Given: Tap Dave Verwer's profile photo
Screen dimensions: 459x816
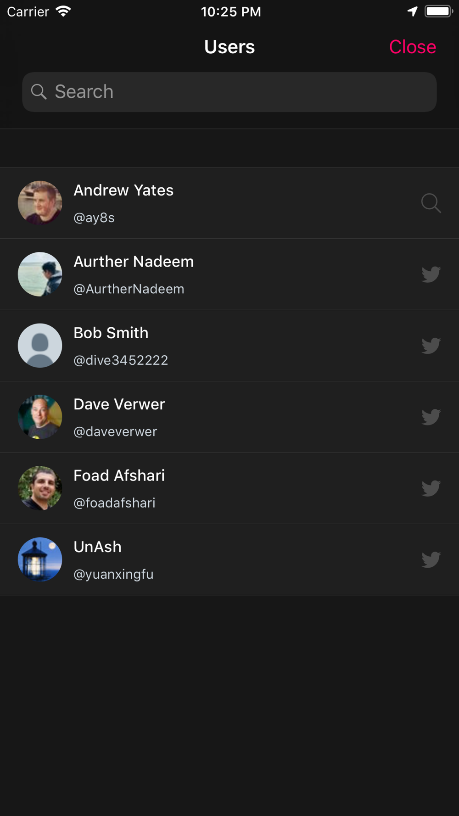Looking at the screenshot, I should tap(40, 417).
